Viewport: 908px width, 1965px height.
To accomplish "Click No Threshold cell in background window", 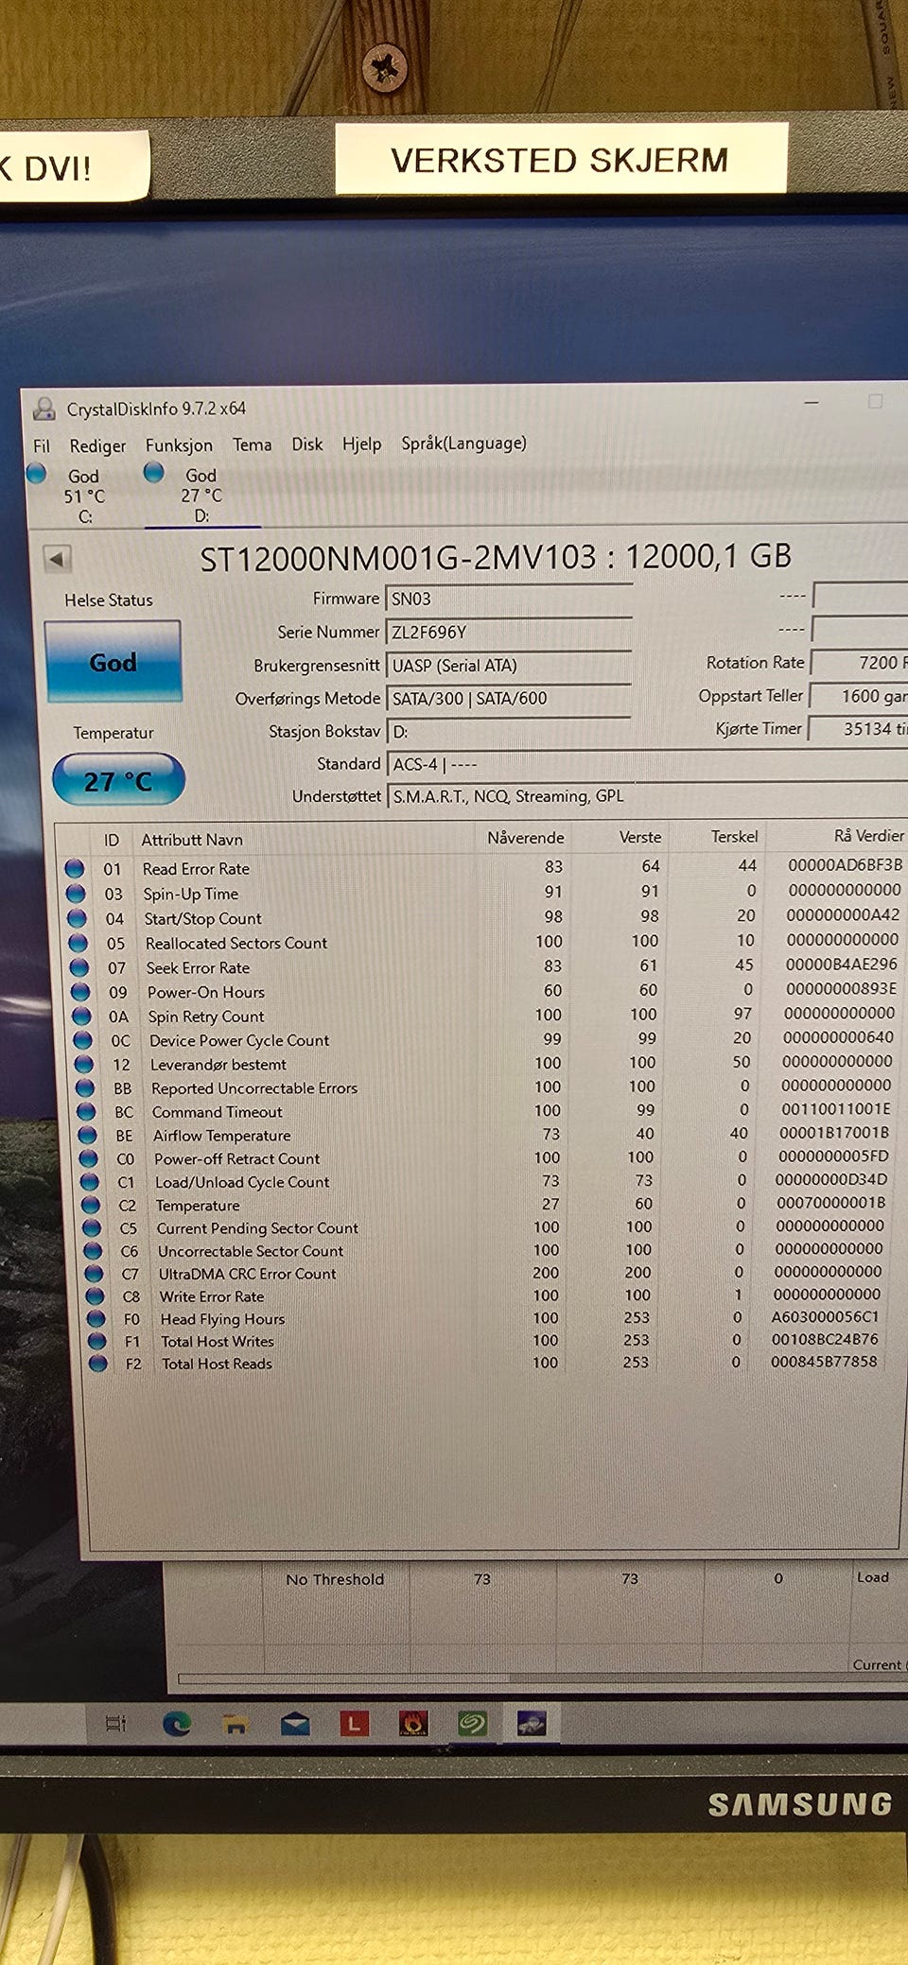I will click(x=335, y=1579).
